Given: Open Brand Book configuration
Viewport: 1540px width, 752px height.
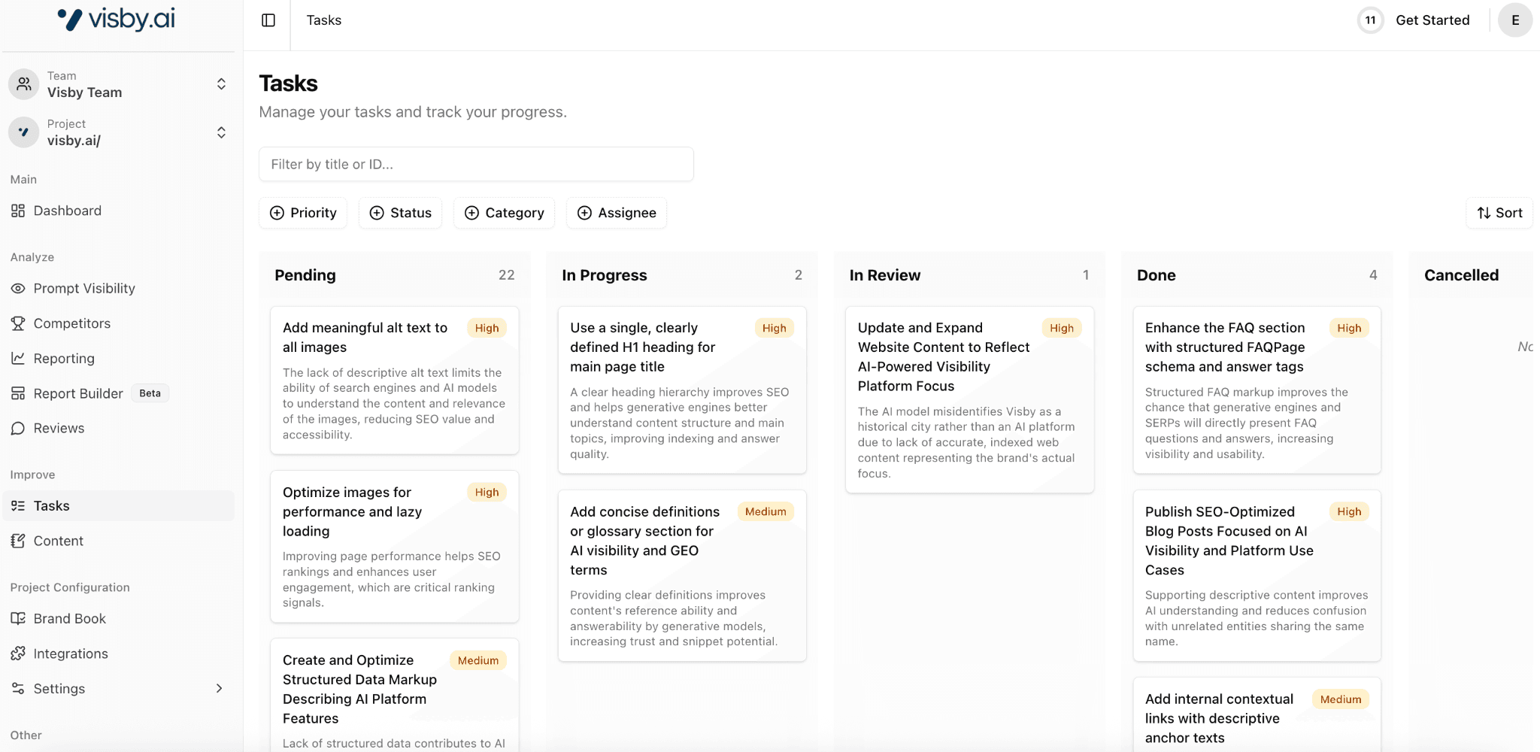Looking at the screenshot, I should [119, 618].
